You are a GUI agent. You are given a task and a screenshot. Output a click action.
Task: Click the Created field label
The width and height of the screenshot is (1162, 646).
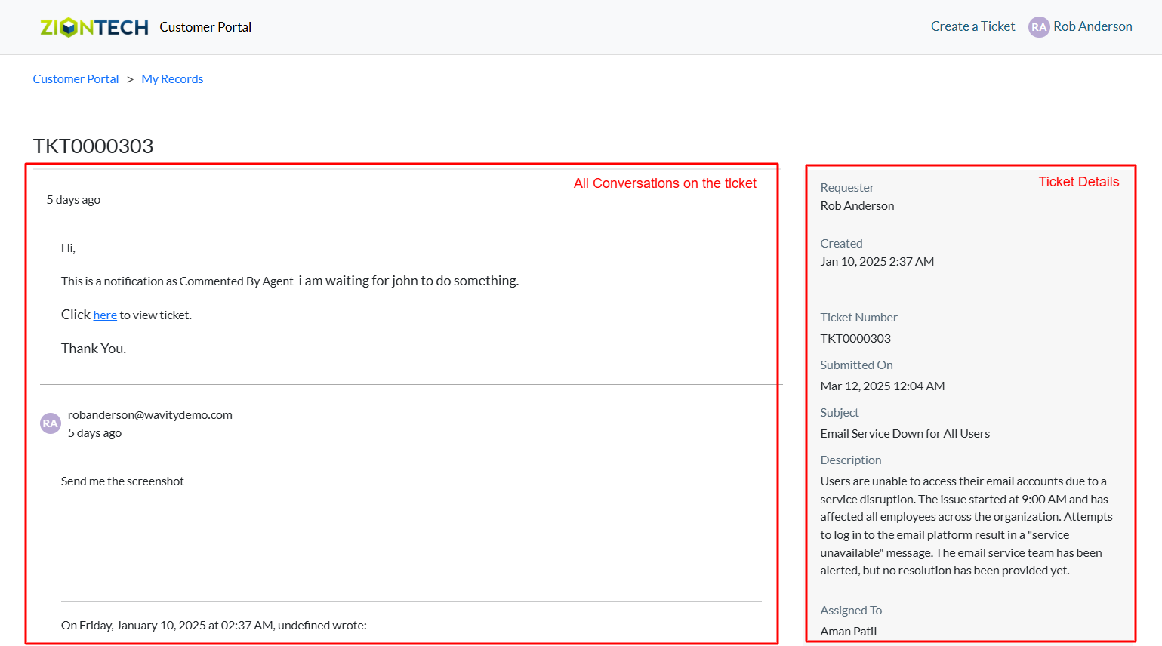click(841, 243)
